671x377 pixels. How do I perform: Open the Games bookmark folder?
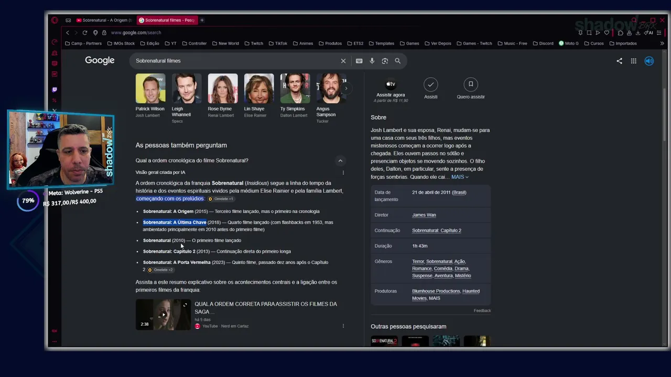click(x=409, y=43)
